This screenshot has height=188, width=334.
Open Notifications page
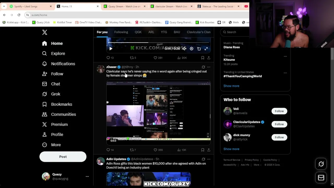[x=59, y=64]
